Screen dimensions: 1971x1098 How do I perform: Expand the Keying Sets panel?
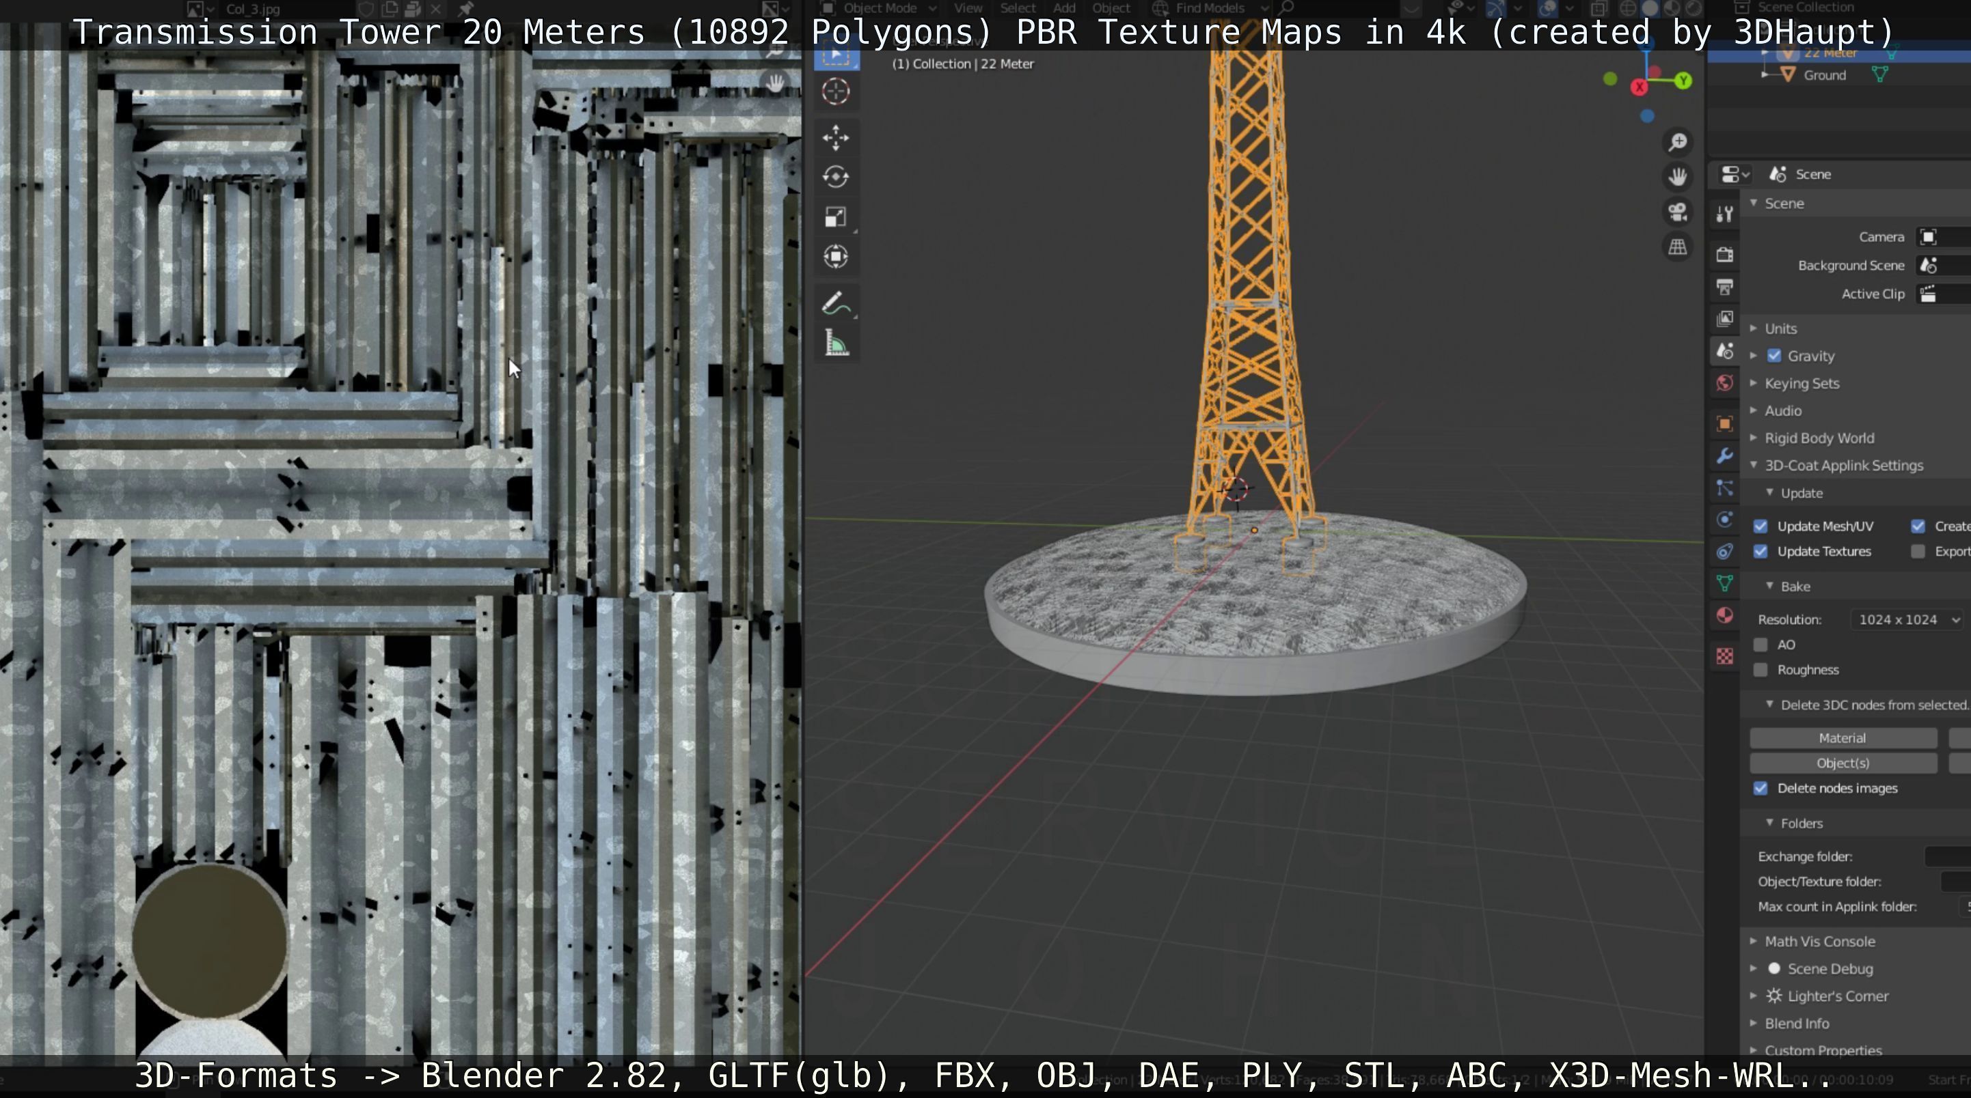point(1802,383)
